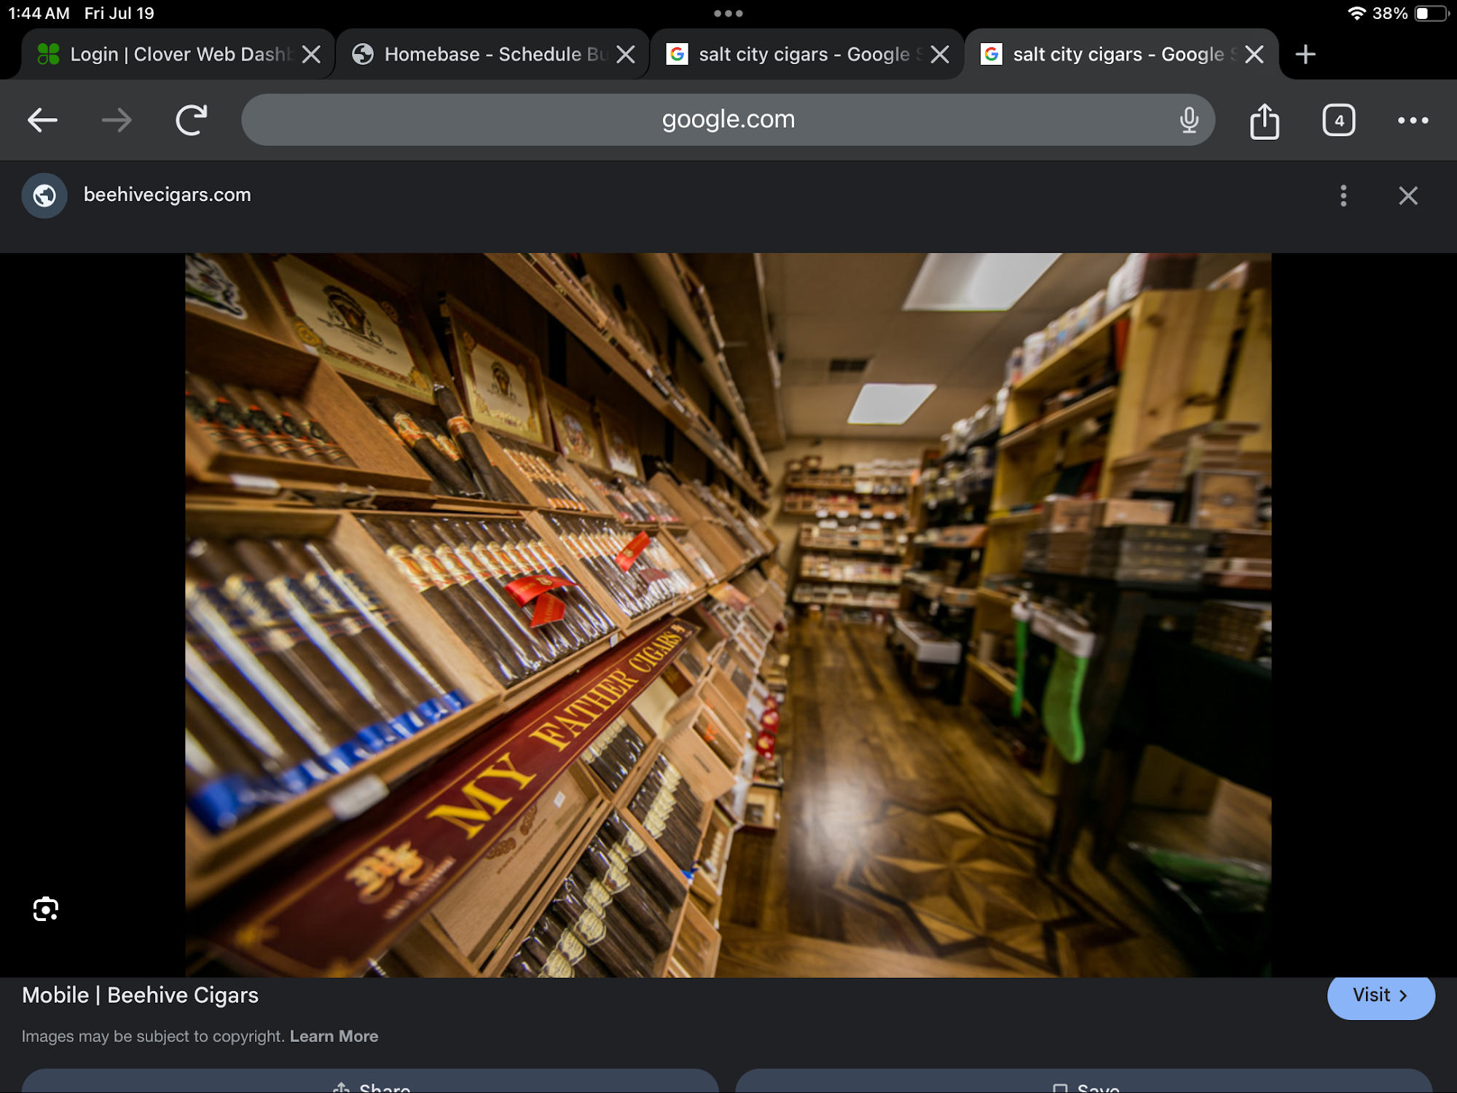
Task: Close the first salt city cigars tab
Action: click(x=940, y=54)
